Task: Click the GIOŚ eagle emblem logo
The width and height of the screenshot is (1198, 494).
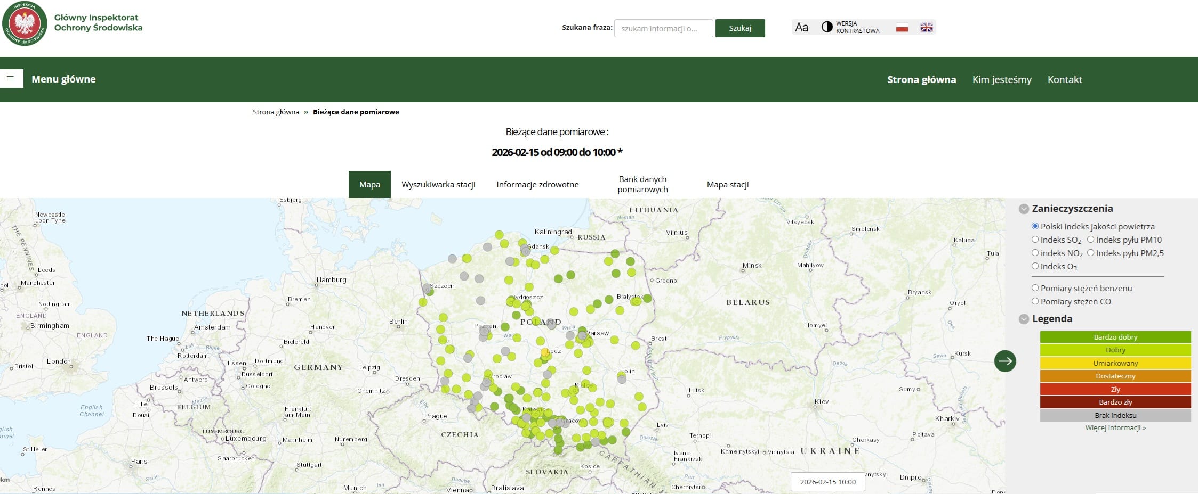Action: pos(25,23)
